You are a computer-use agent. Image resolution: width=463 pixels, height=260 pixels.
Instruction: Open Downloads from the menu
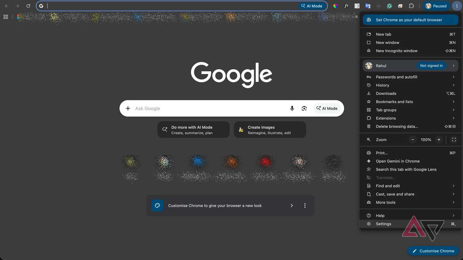tap(411, 93)
